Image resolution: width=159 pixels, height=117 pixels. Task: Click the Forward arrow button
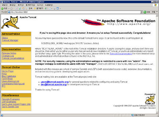click(x=11, y=9)
